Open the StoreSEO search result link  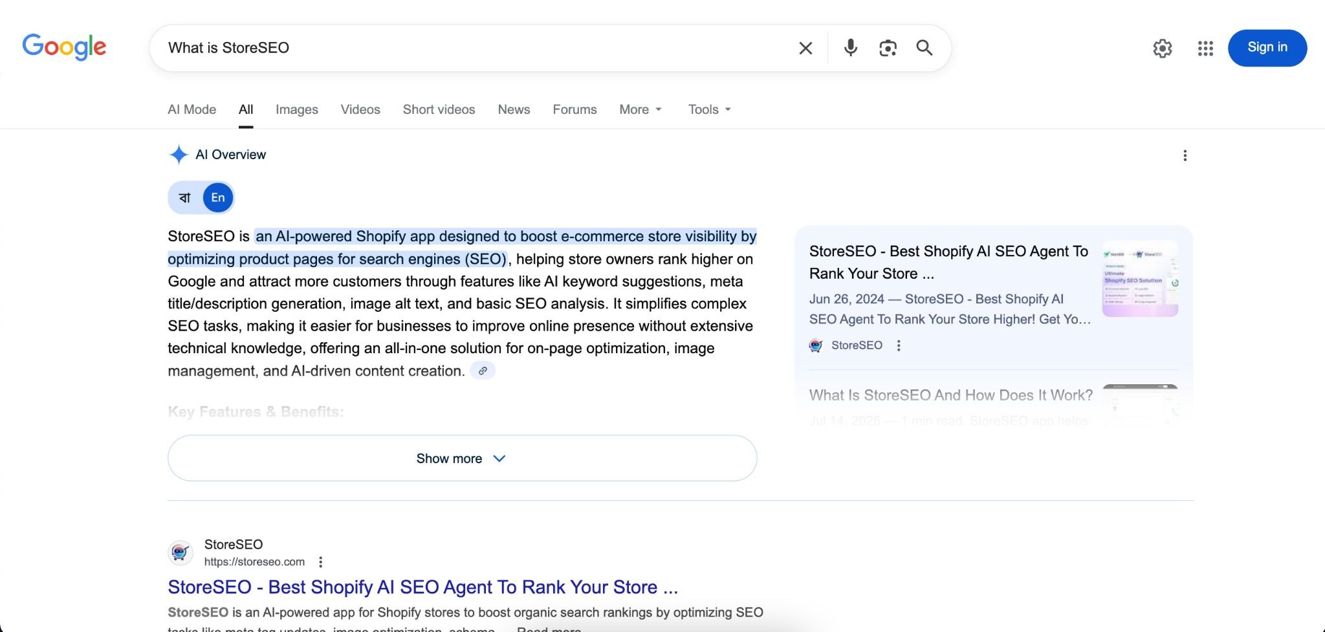pyautogui.click(x=422, y=587)
